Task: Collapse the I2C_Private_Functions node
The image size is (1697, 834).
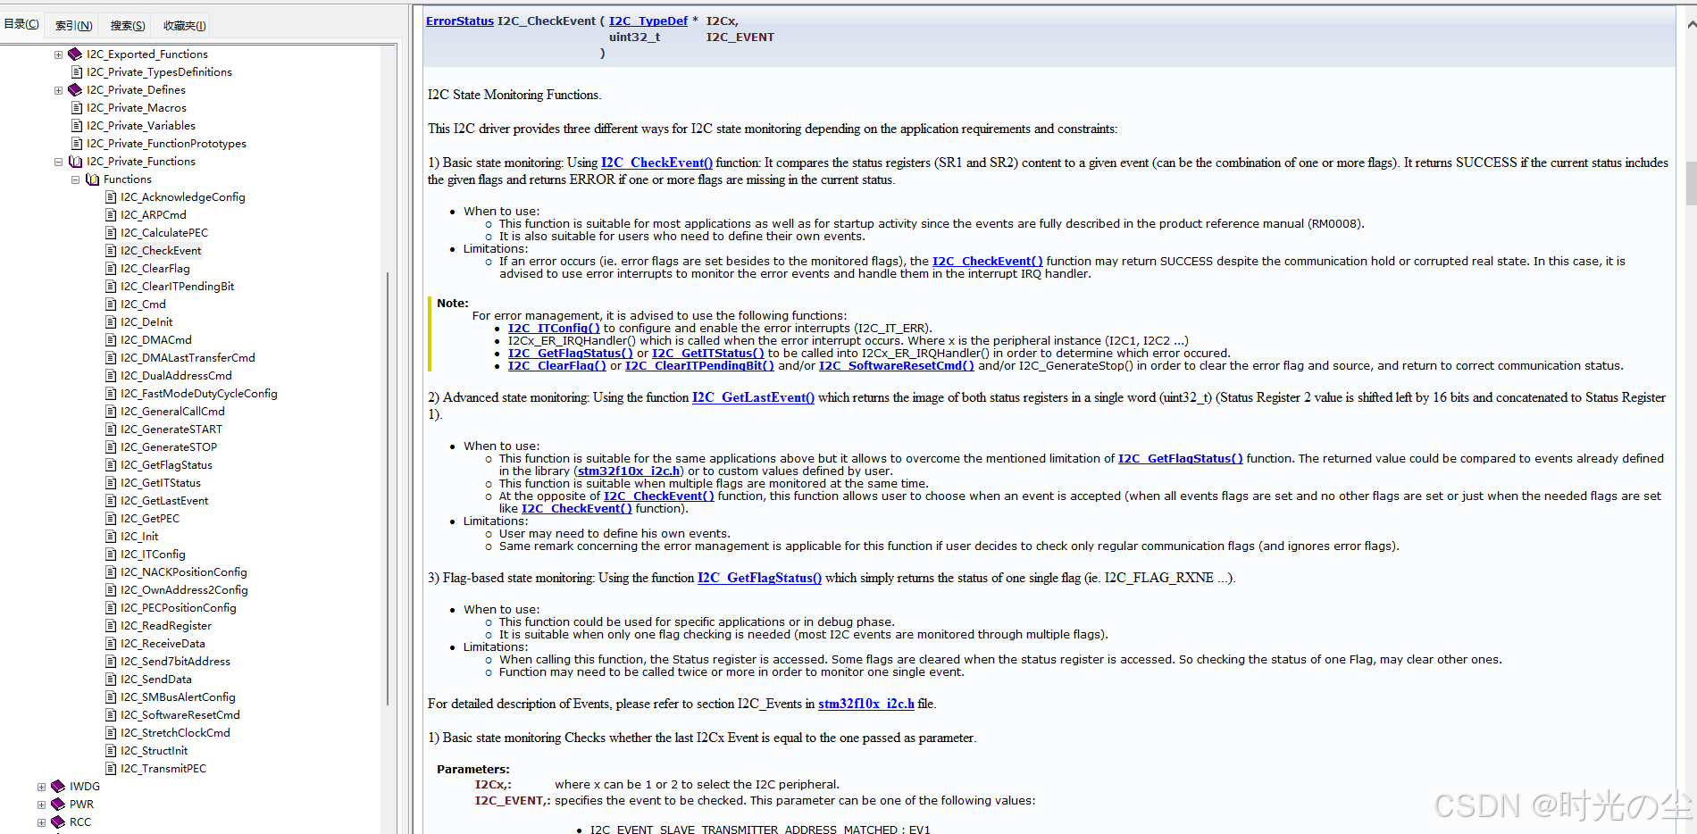Action: (x=58, y=162)
